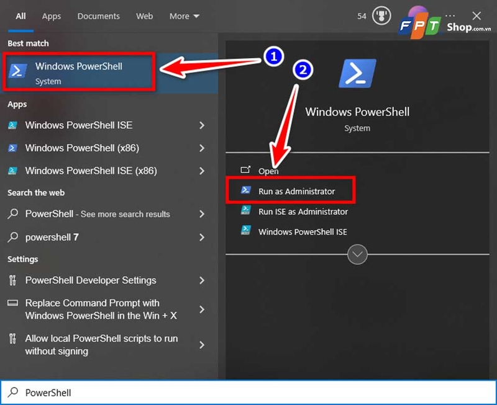This screenshot has width=497, height=405.
Task: Open Windows PowerShell ISE from preview pane
Action: tap(303, 231)
